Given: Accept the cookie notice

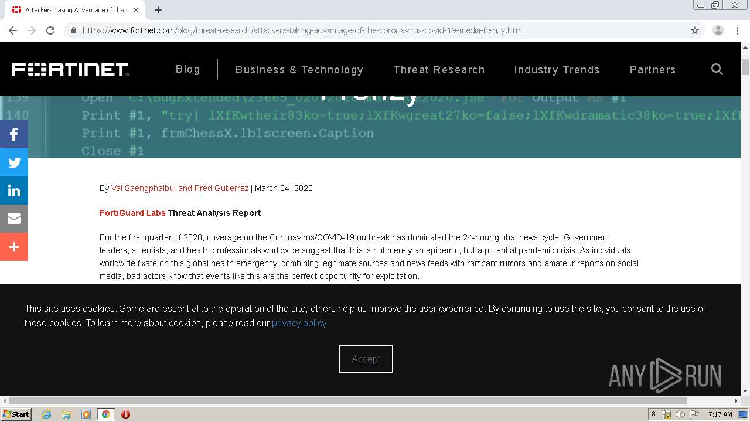Looking at the screenshot, I should pos(366,359).
